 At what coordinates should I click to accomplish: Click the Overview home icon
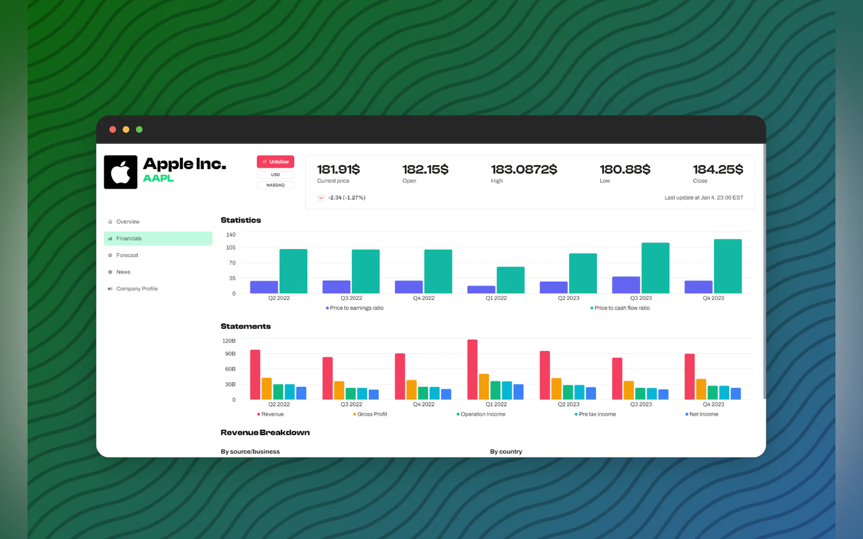click(x=110, y=222)
